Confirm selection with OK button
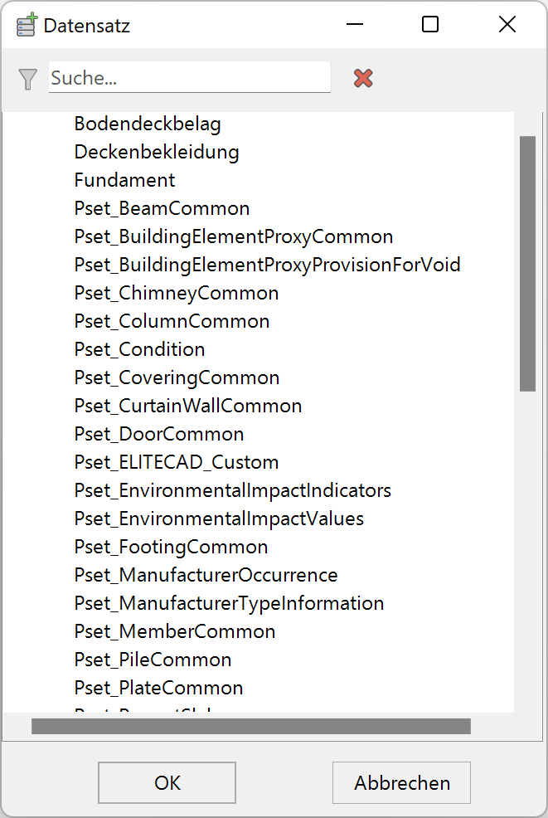This screenshot has width=548, height=818. pos(167,782)
